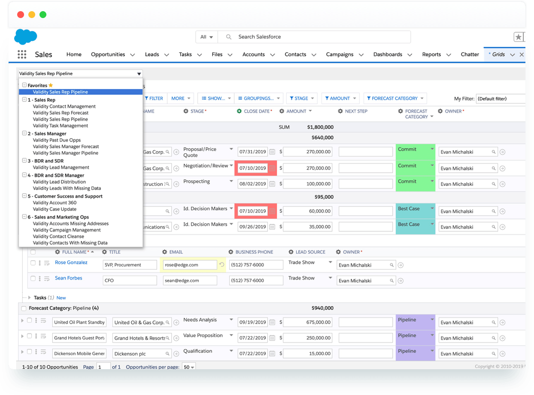The image size is (534, 395).
Task: Click the gear icon on TITLE column
Action: pos(104,252)
